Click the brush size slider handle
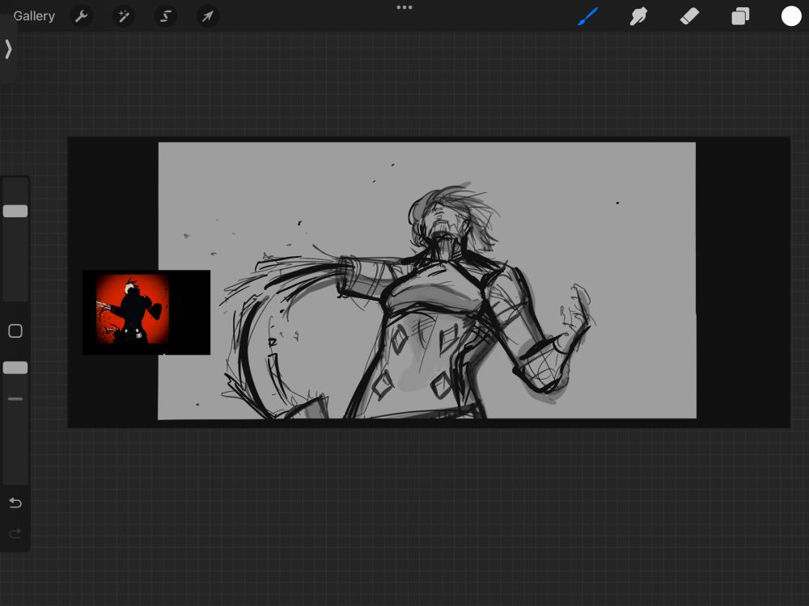Viewport: 809px width, 606px height. click(x=15, y=211)
